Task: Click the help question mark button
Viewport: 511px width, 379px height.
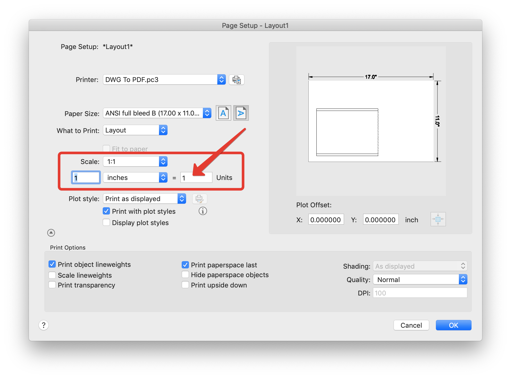Action: (44, 325)
